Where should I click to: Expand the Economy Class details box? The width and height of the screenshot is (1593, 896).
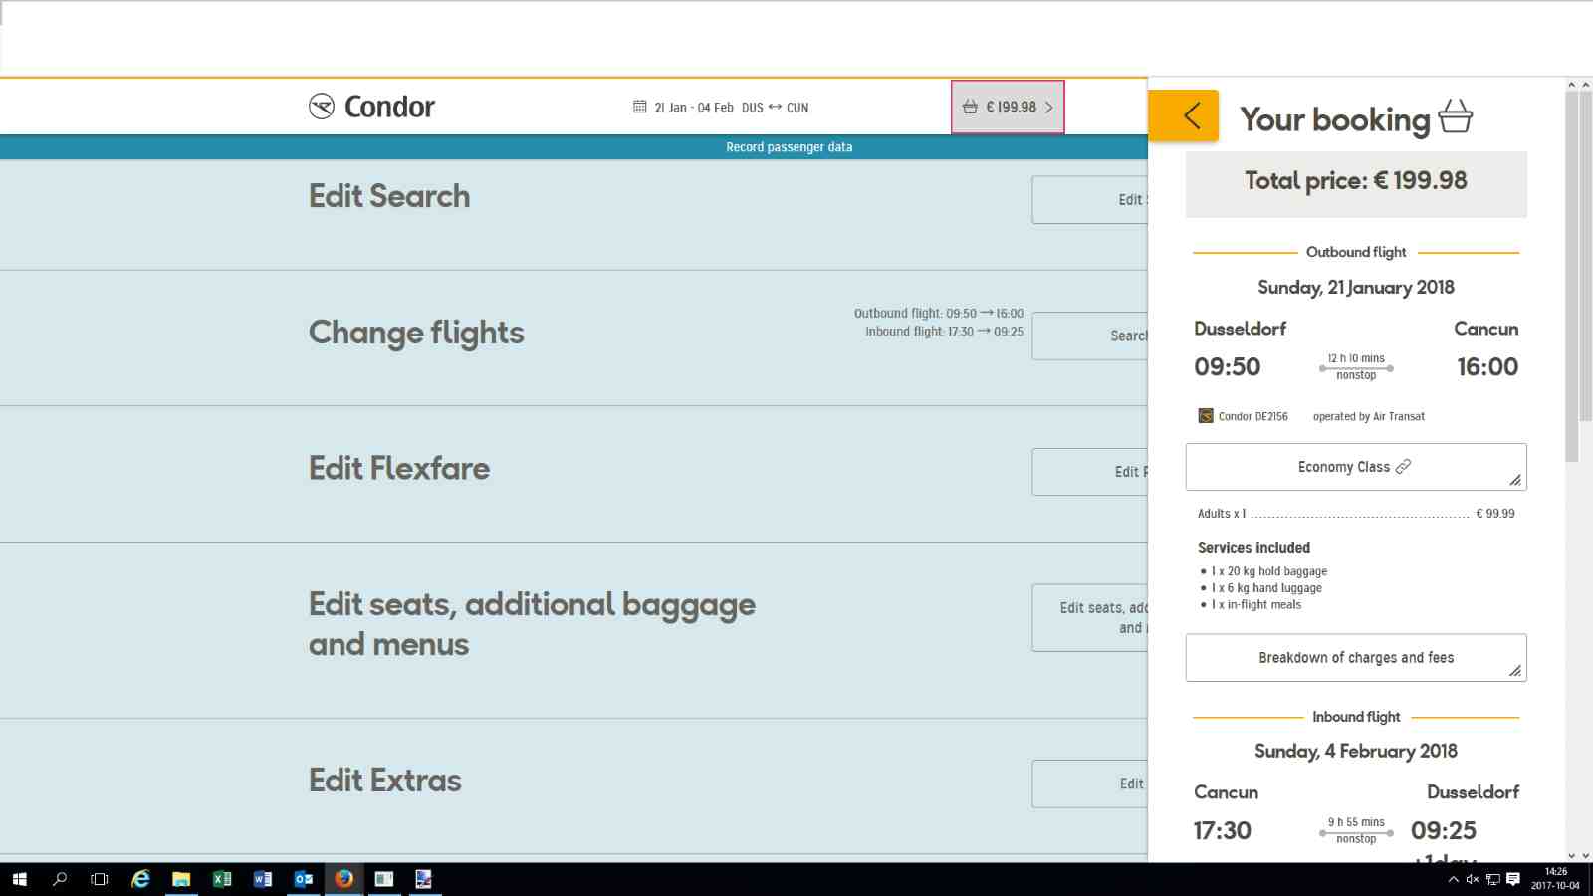pyautogui.click(x=1356, y=467)
